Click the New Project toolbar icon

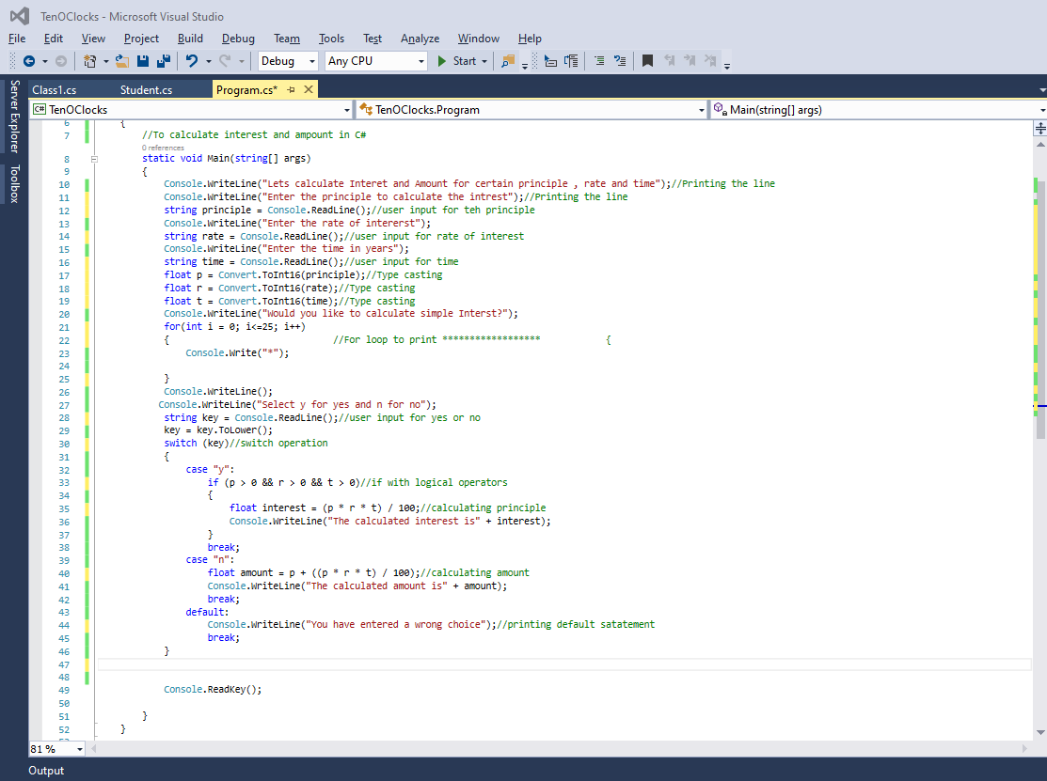[x=89, y=60]
